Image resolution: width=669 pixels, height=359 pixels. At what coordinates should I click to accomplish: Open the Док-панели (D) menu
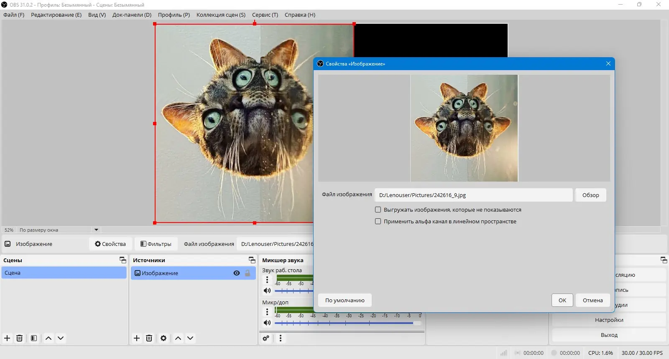[x=132, y=15]
